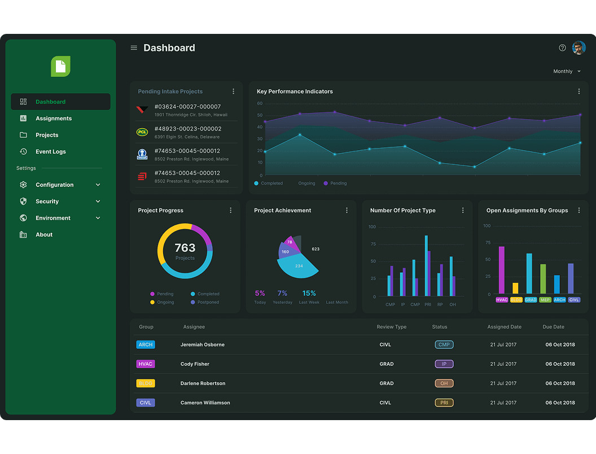Open Open Assignments By Groups options menu
This screenshot has width=596, height=454.
(579, 211)
